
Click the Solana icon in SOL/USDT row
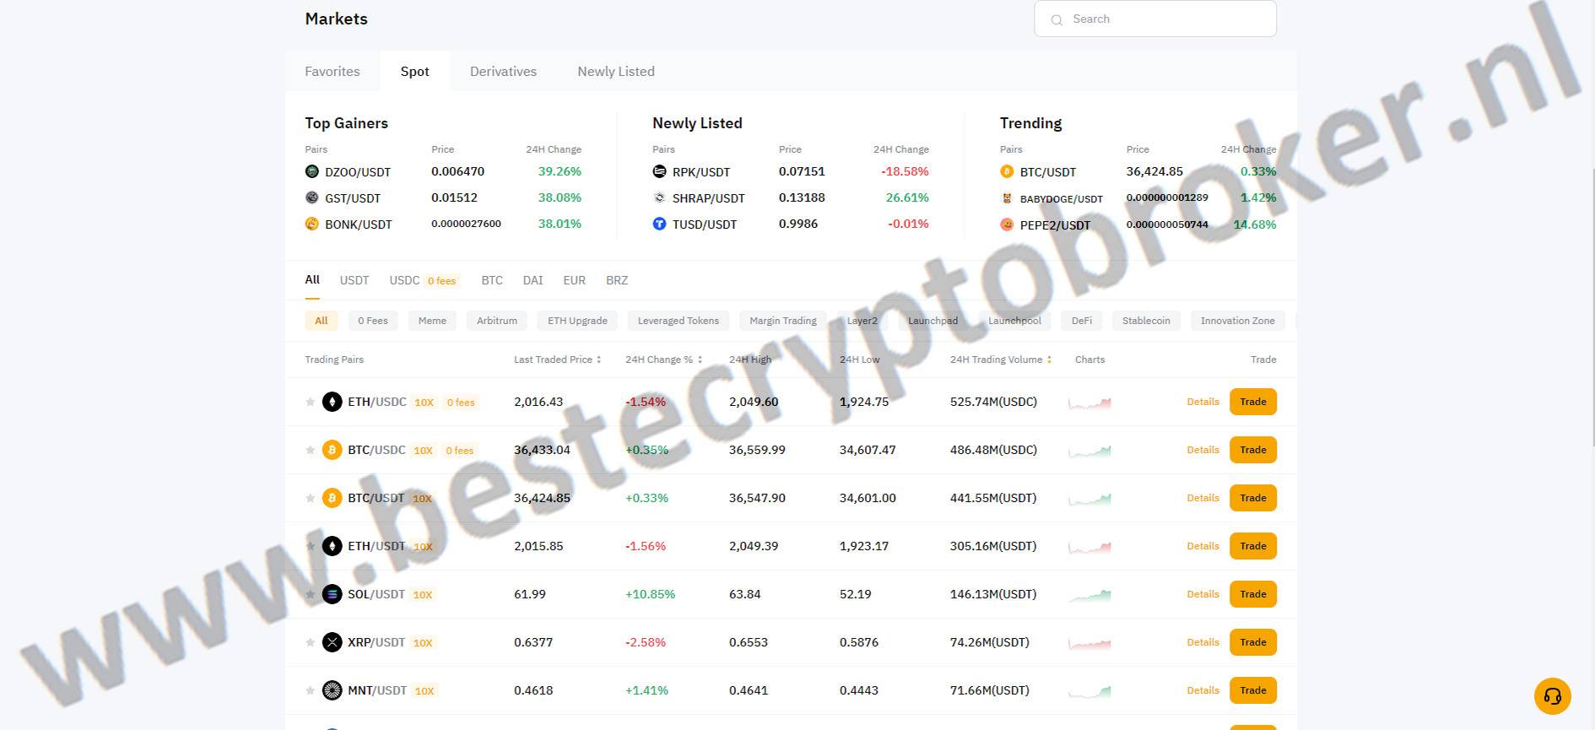pyautogui.click(x=333, y=594)
